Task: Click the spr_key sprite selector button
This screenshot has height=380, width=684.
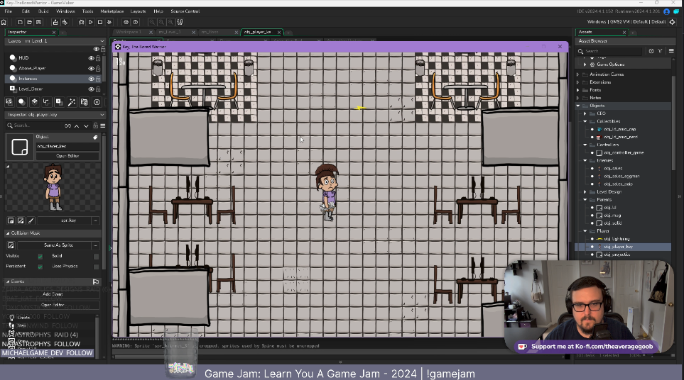Action: coord(68,220)
